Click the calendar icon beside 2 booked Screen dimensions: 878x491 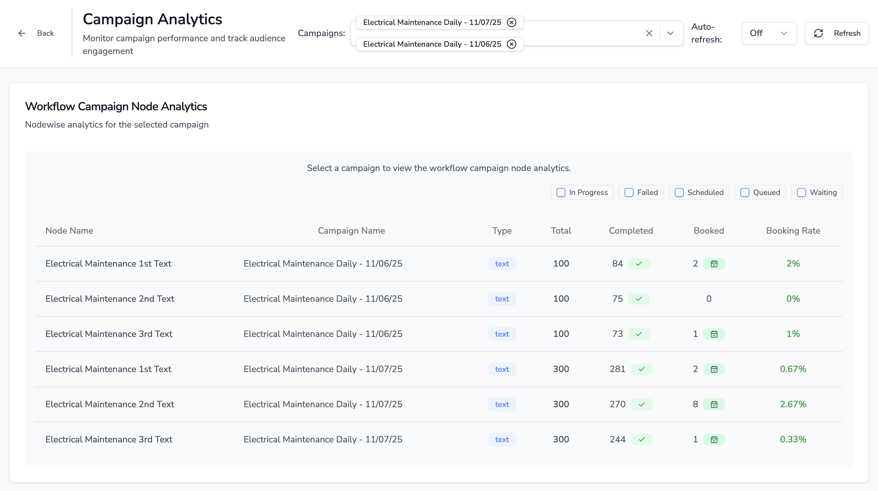pos(714,263)
